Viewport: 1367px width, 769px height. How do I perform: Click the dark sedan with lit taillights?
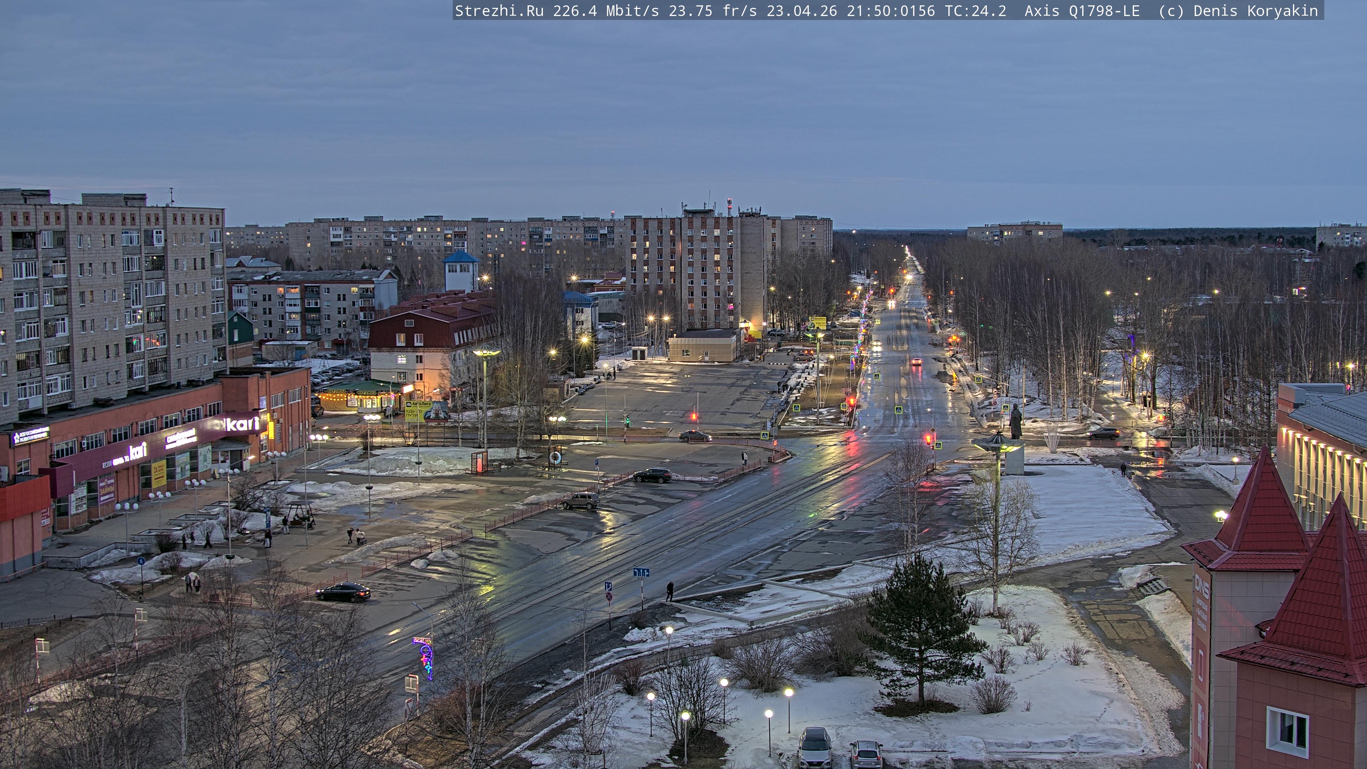tap(343, 592)
